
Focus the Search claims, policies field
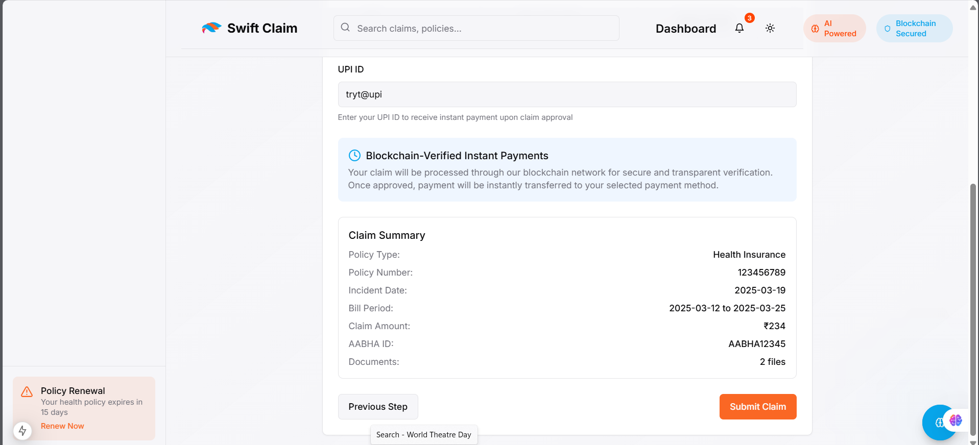485,29
